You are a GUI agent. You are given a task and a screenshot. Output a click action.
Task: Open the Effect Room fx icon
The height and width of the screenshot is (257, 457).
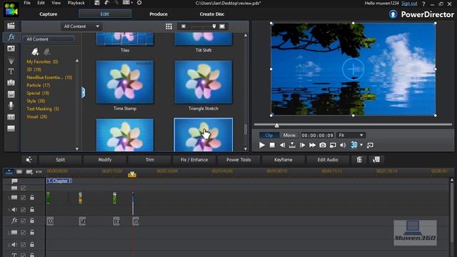tap(11, 37)
